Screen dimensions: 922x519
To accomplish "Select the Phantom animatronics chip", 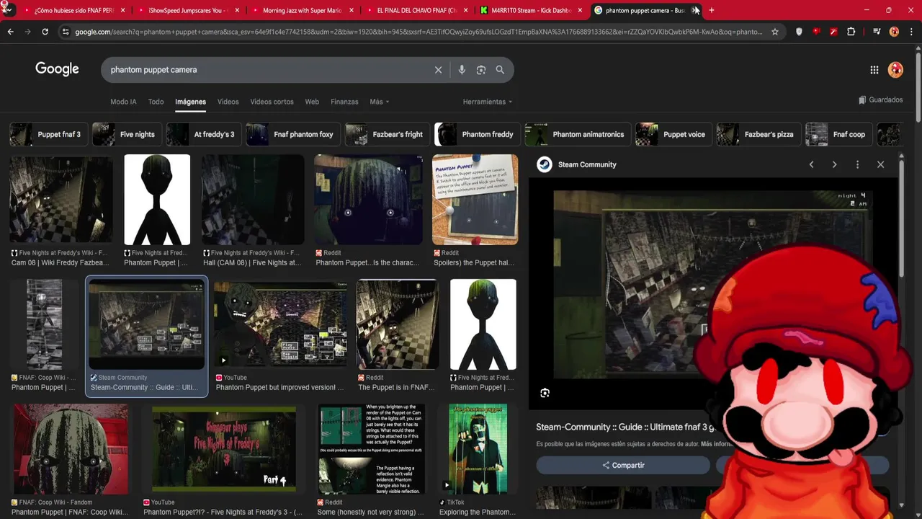I will [x=578, y=134].
